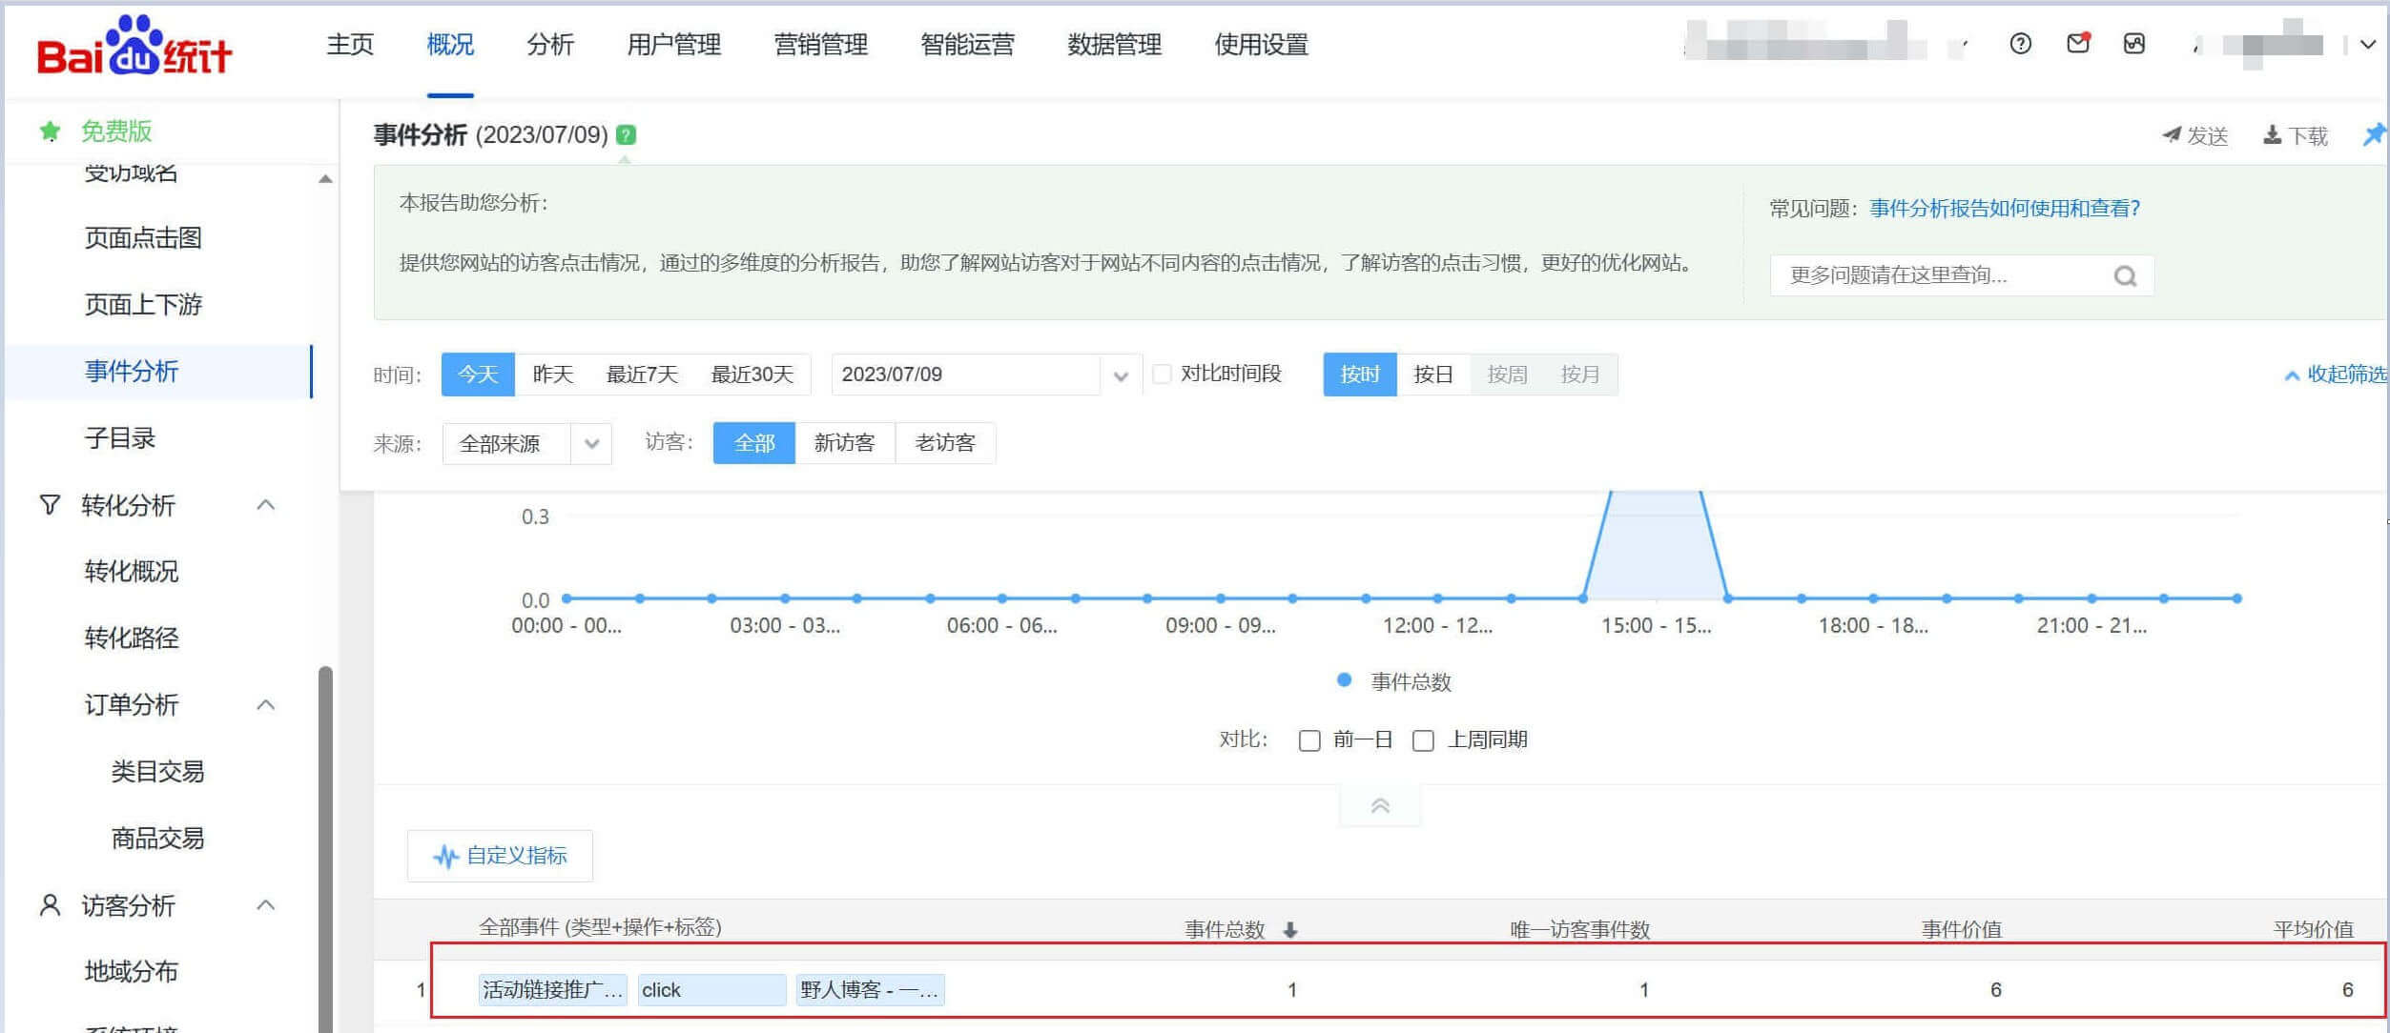
Task: Switch granularity to 按时
Action: pos(1360,375)
